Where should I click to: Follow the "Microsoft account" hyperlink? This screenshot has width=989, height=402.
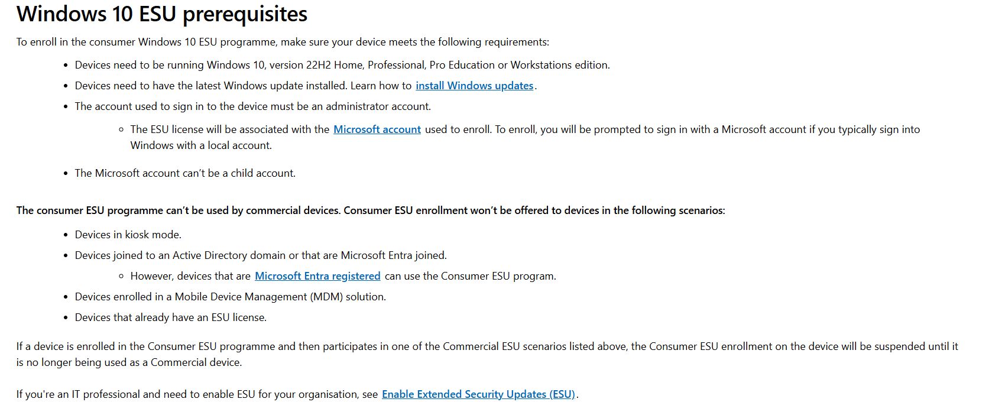point(377,129)
